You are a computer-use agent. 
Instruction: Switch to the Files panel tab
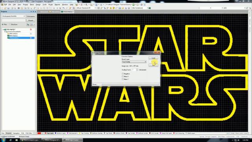[3, 133]
